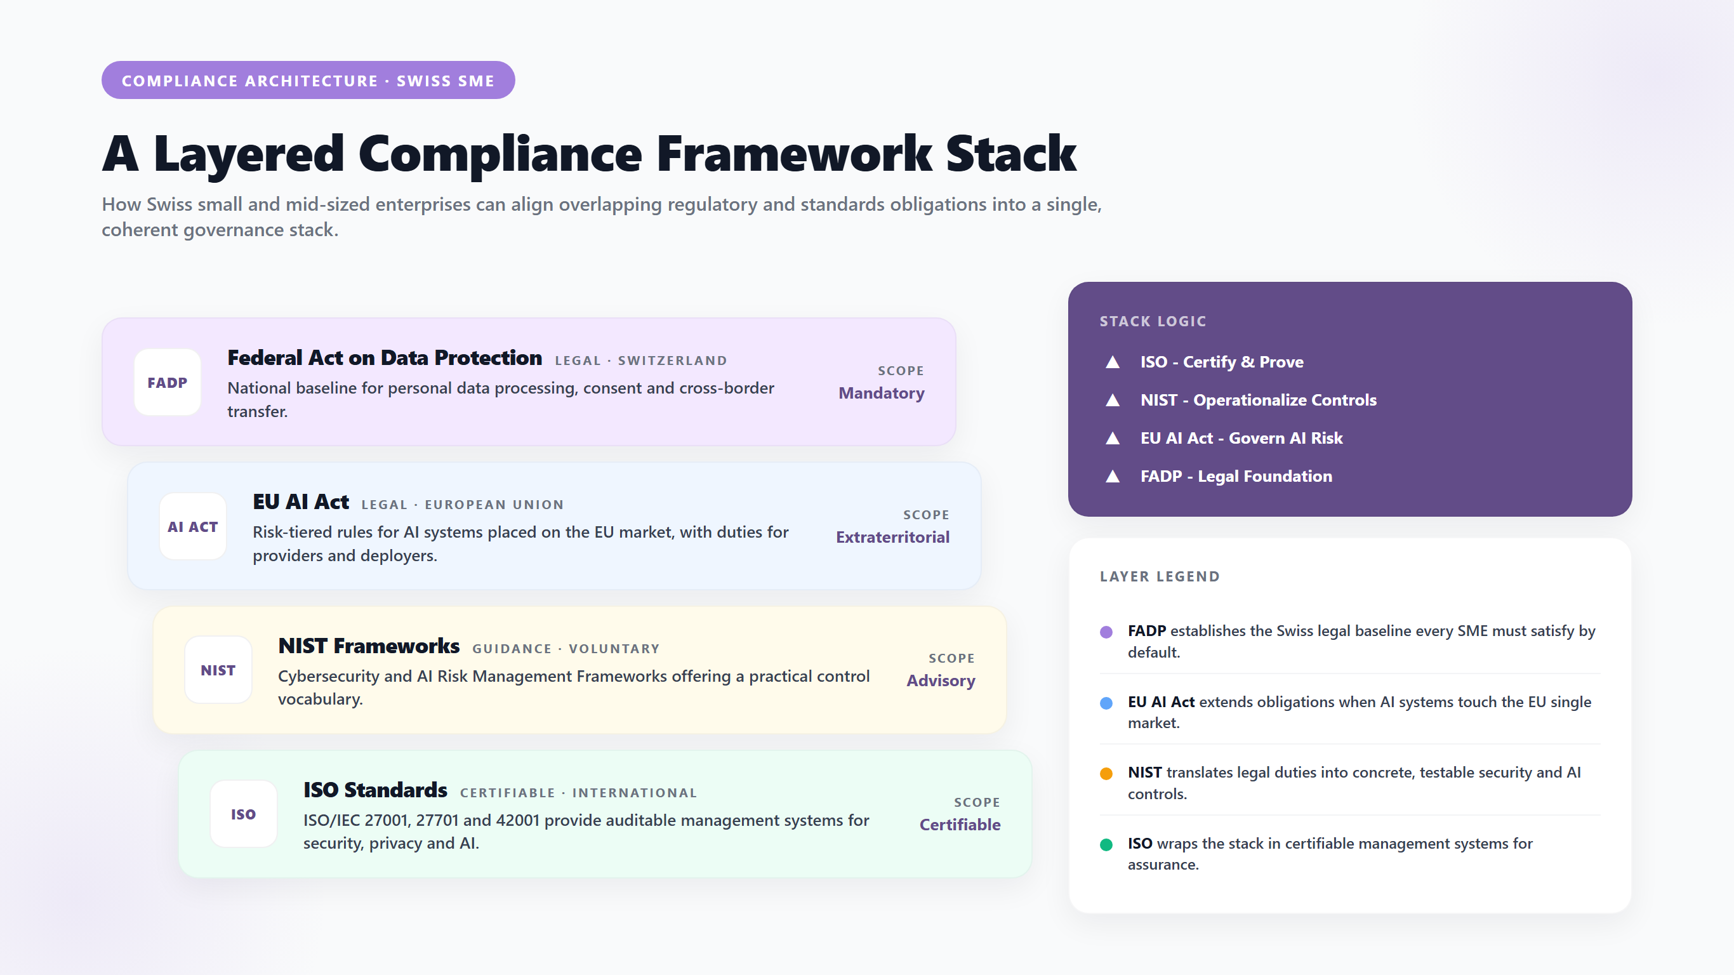
Task: Click the ISO badge icon
Action: click(244, 813)
